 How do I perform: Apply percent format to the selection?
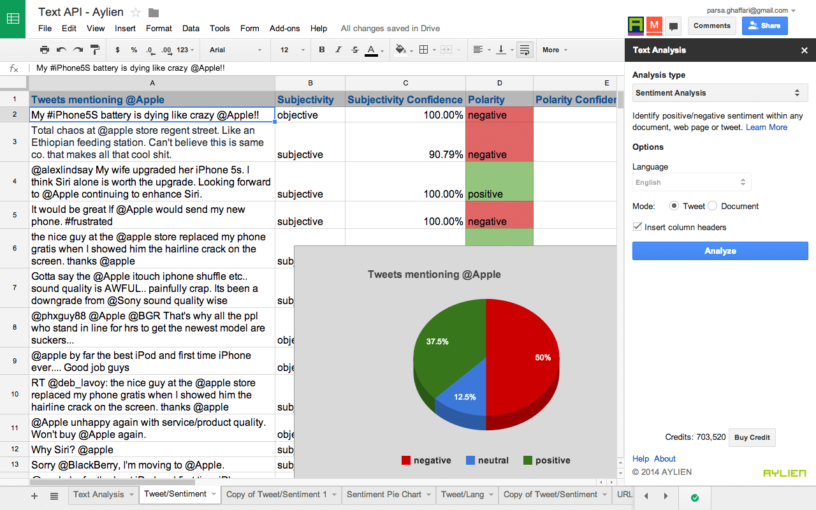tap(133, 50)
